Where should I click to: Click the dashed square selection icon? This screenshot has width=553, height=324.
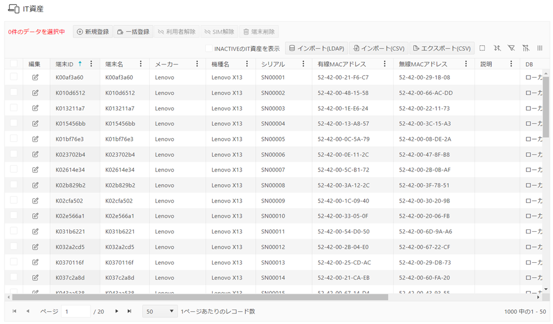[482, 48]
